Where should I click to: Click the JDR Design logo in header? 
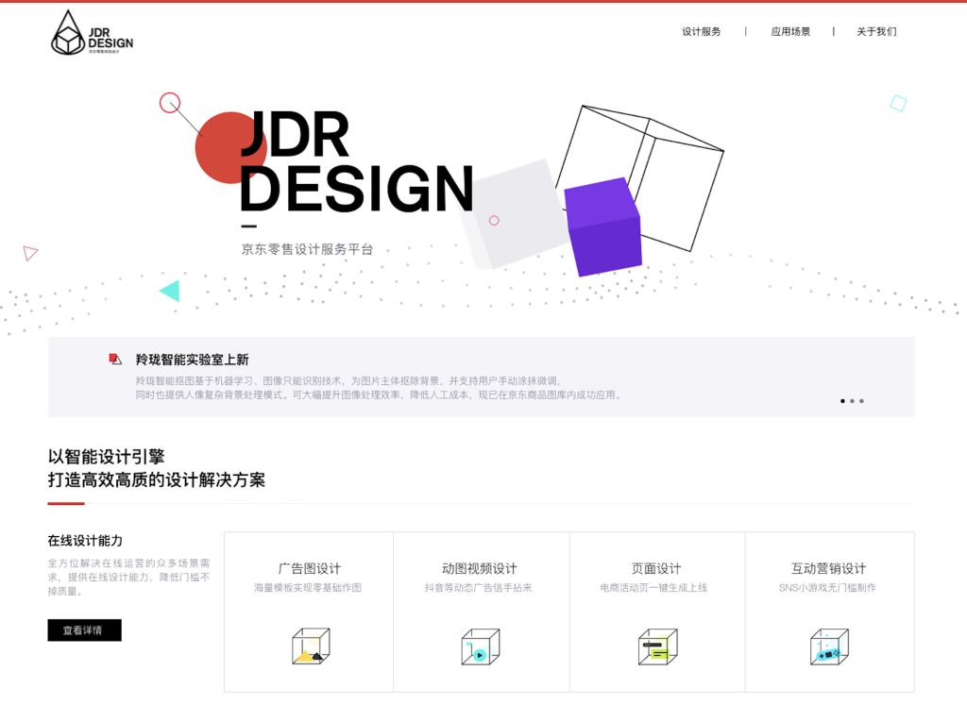92,33
